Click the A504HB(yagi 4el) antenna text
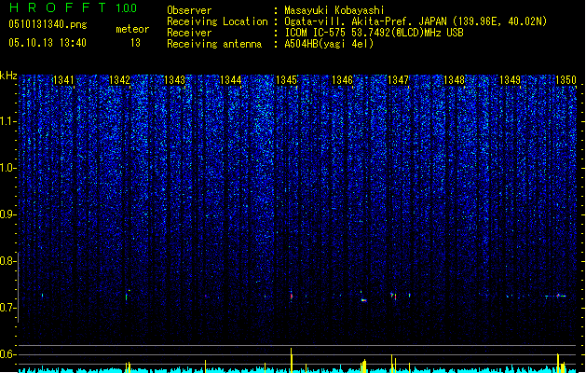This screenshot has width=586, height=373. 329,44
